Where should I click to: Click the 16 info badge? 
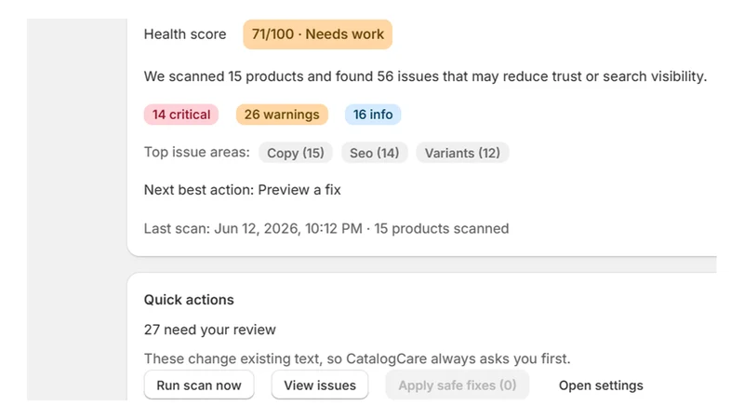pyautogui.click(x=373, y=115)
